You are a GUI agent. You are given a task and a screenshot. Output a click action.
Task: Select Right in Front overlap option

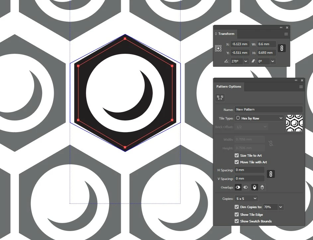[x=246, y=187]
